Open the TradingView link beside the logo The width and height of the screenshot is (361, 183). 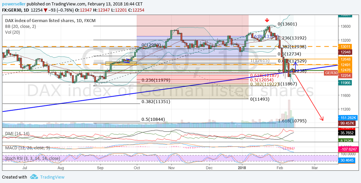[x=52, y=177]
